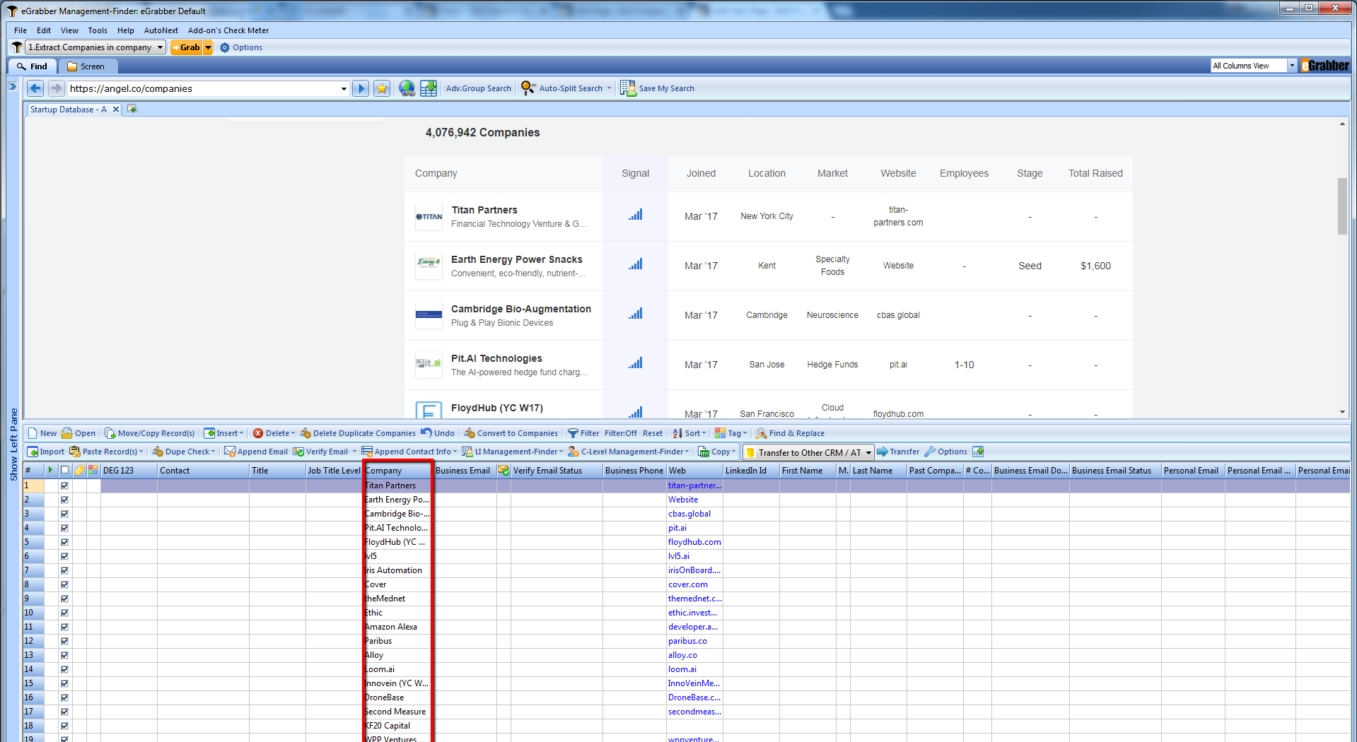Click the browser back arrow icon
The width and height of the screenshot is (1357, 742).
point(35,88)
